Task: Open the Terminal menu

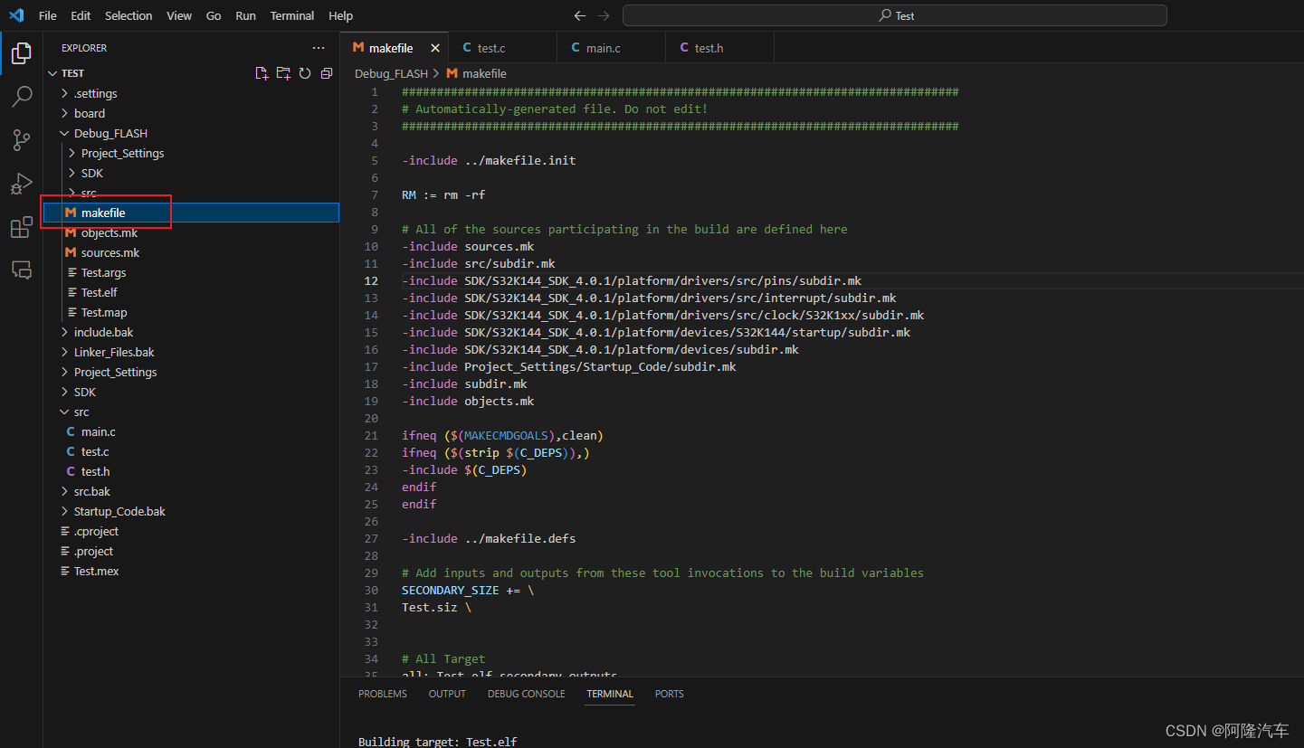Action: (x=291, y=15)
